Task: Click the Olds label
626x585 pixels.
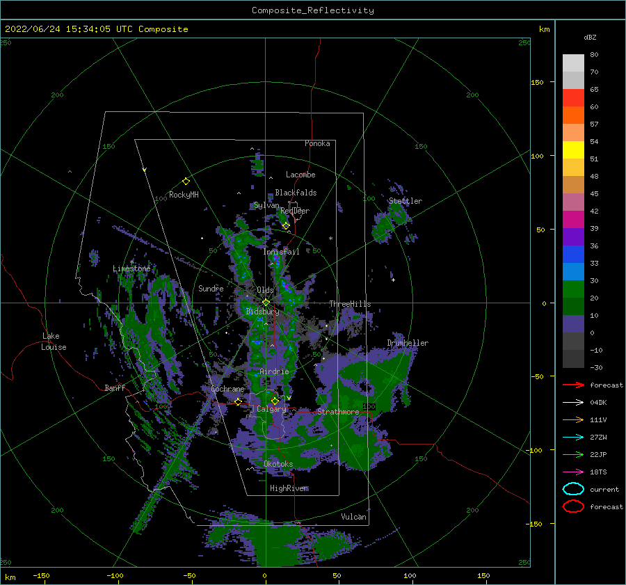Action: coord(265,290)
